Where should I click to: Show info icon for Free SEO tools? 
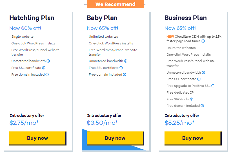(x=191, y=99)
